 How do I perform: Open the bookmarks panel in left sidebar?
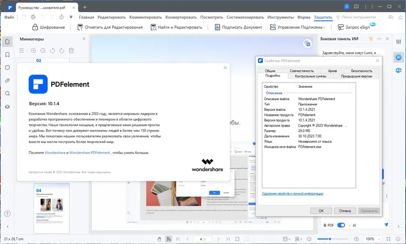click(x=8, y=55)
